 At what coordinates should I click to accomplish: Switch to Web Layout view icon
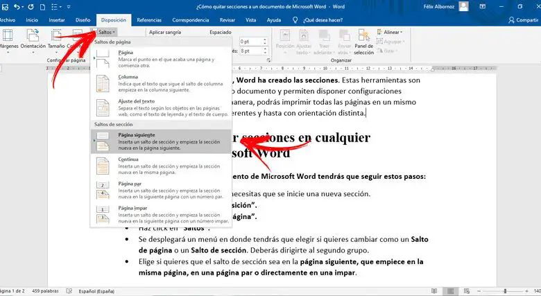tap(467, 291)
